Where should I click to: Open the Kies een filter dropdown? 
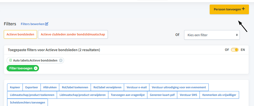212,35
